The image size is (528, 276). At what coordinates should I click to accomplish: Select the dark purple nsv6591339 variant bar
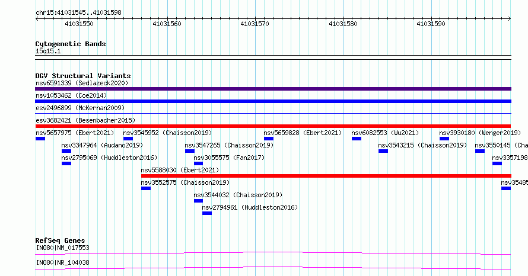coord(273,89)
